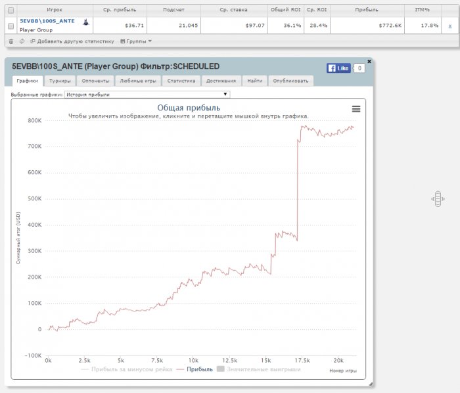Close the chart panel with the x
The image size is (460, 393).
[x=369, y=61]
